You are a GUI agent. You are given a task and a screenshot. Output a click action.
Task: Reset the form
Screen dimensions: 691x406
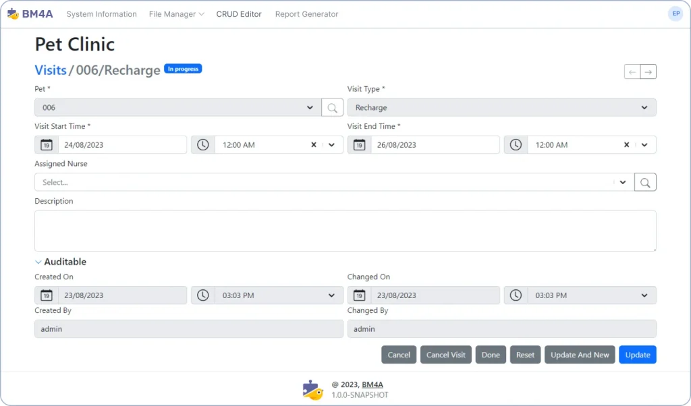[x=525, y=355]
